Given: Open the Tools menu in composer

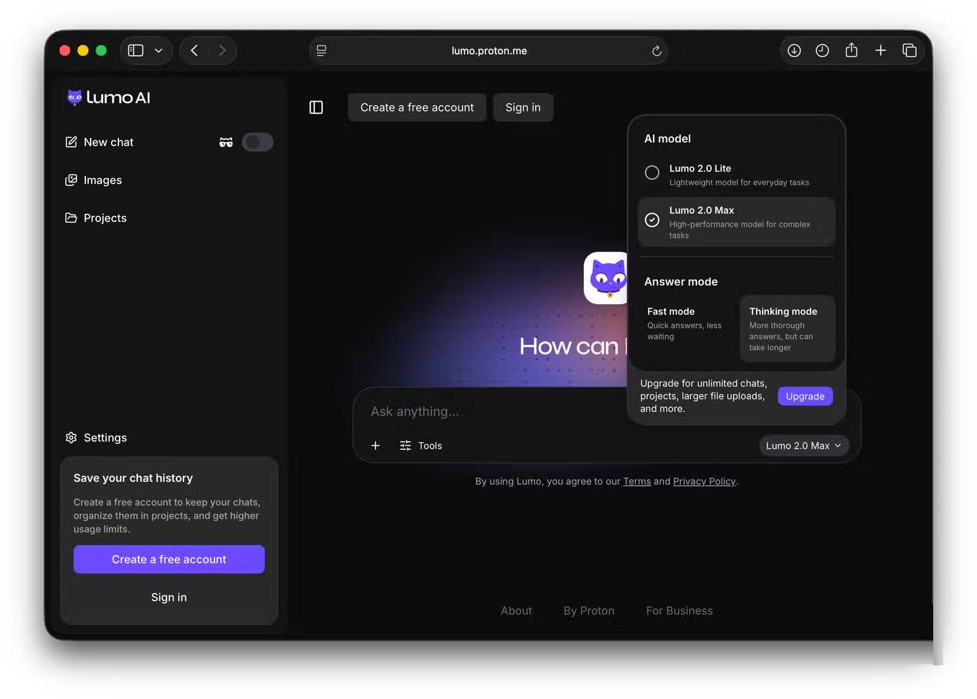Looking at the screenshot, I should (x=421, y=446).
